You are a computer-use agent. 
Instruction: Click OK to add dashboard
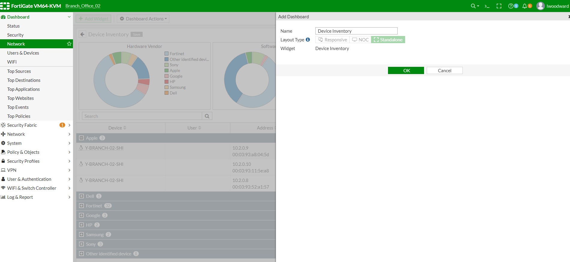pyautogui.click(x=406, y=70)
